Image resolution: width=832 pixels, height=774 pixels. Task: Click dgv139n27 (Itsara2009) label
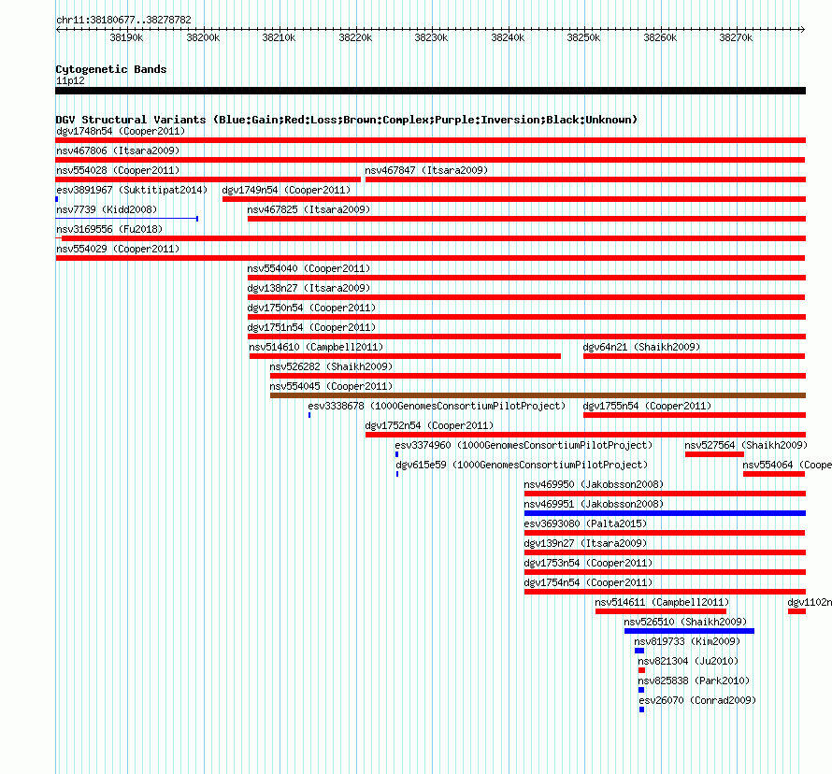click(x=585, y=543)
